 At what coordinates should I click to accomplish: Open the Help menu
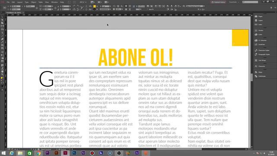point(62,2)
